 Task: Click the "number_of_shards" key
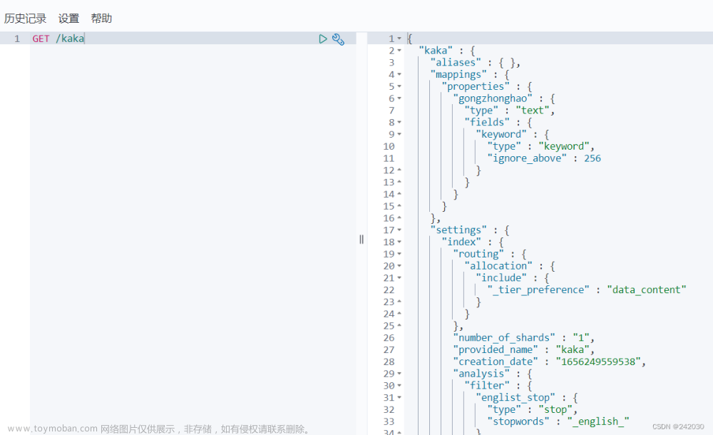pyautogui.click(x=504, y=337)
